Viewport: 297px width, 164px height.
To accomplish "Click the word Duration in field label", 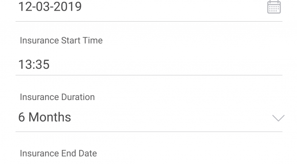I will click(x=78, y=97).
